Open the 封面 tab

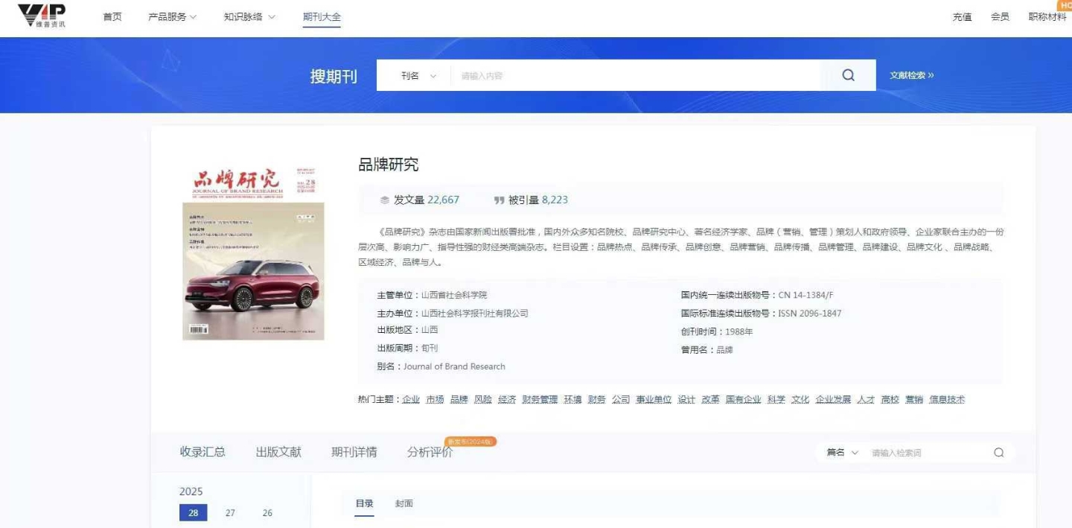(x=403, y=503)
